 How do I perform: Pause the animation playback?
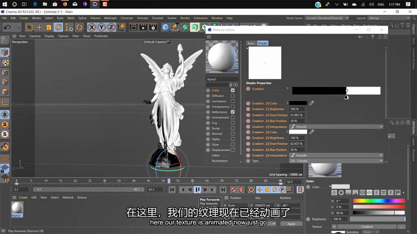(198, 190)
